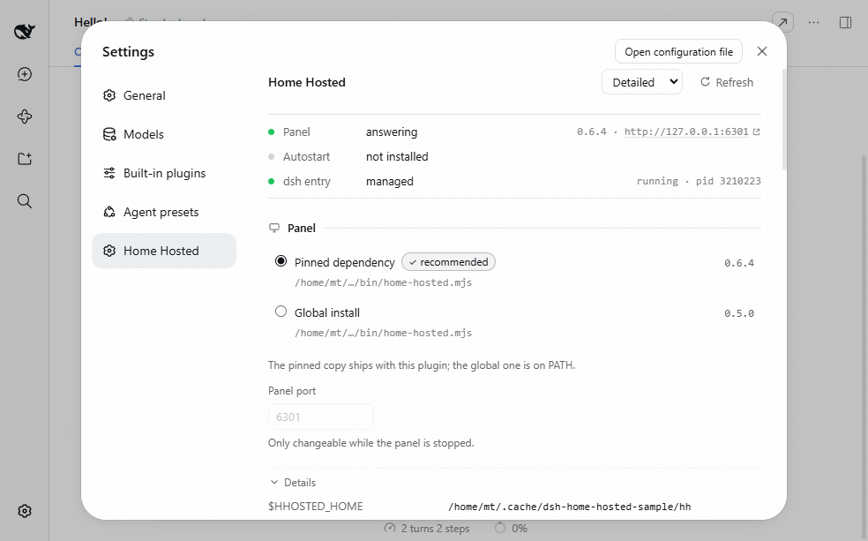Open General settings section
The image size is (868, 541).
coord(164,95)
